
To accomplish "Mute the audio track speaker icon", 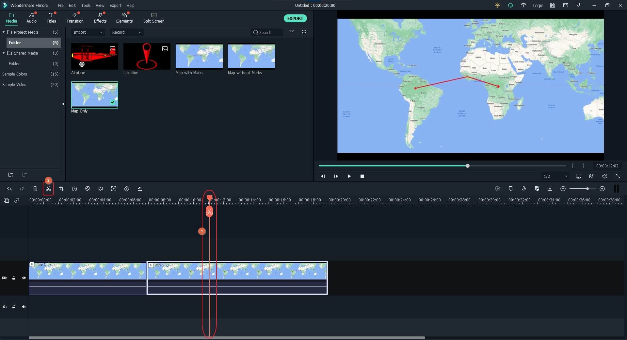I will tap(24, 307).
